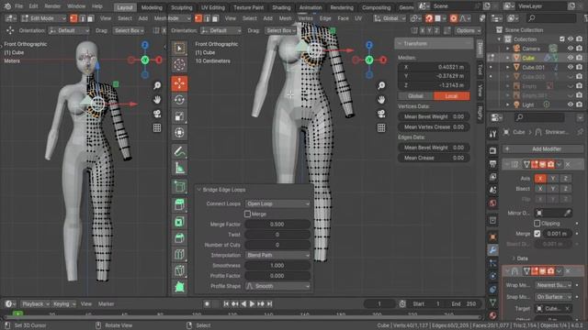
Task: Open the UV Editing workspace tab
Action: tap(212, 7)
